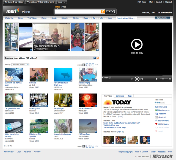Image resolution: width=176 pixels, height=160 pixels.
Task: Add all Soapbox videos to playlist with plus icon
Action: [95, 58]
